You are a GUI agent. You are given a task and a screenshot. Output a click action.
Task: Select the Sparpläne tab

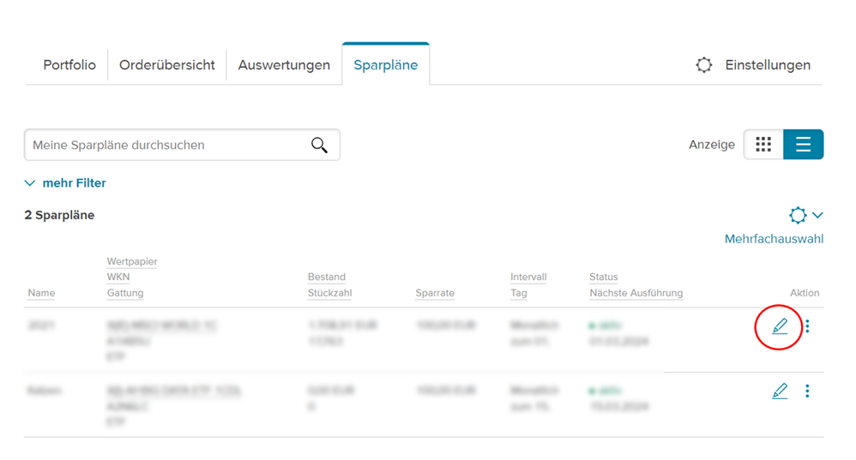tap(385, 65)
